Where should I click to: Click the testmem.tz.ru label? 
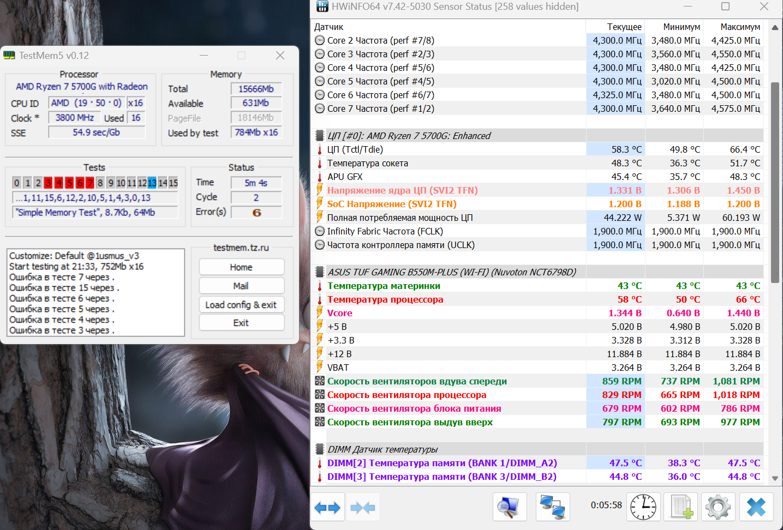(x=241, y=248)
